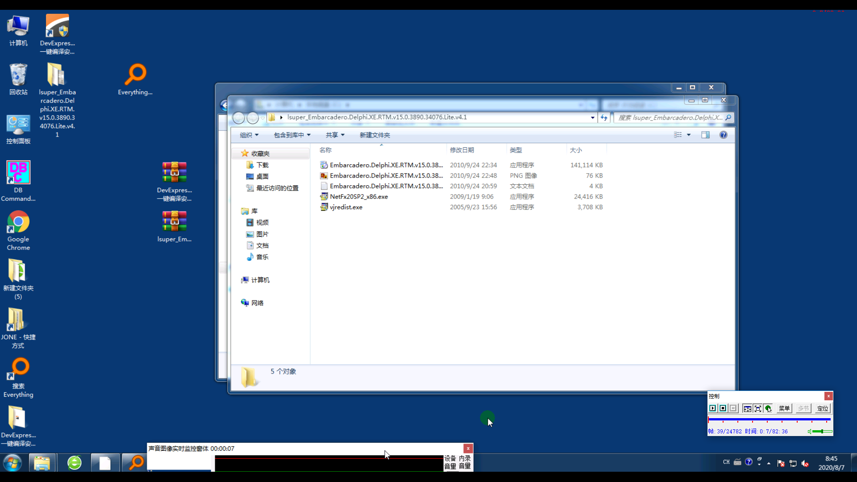Toggle mouse cursor highlight icon in control panel
The height and width of the screenshot is (482, 857).
pos(768,408)
